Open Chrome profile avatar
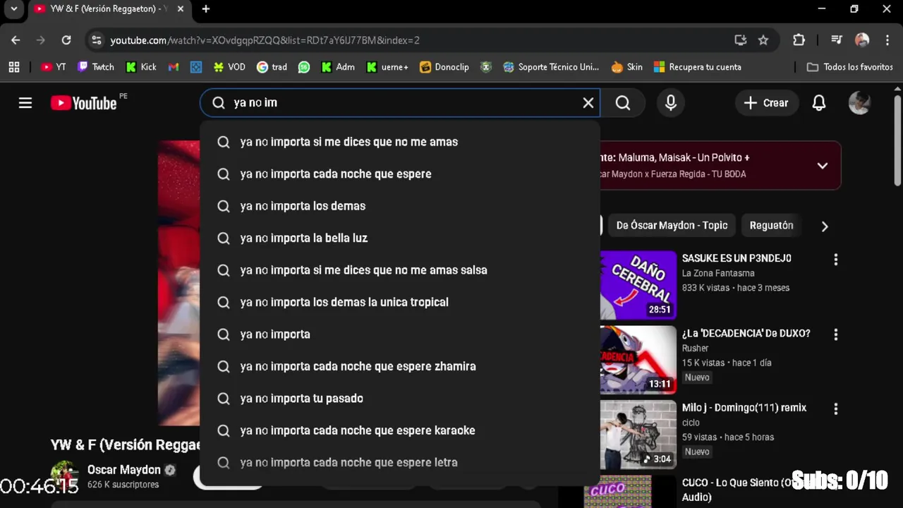Viewport: 903px width, 508px height. [x=862, y=40]
